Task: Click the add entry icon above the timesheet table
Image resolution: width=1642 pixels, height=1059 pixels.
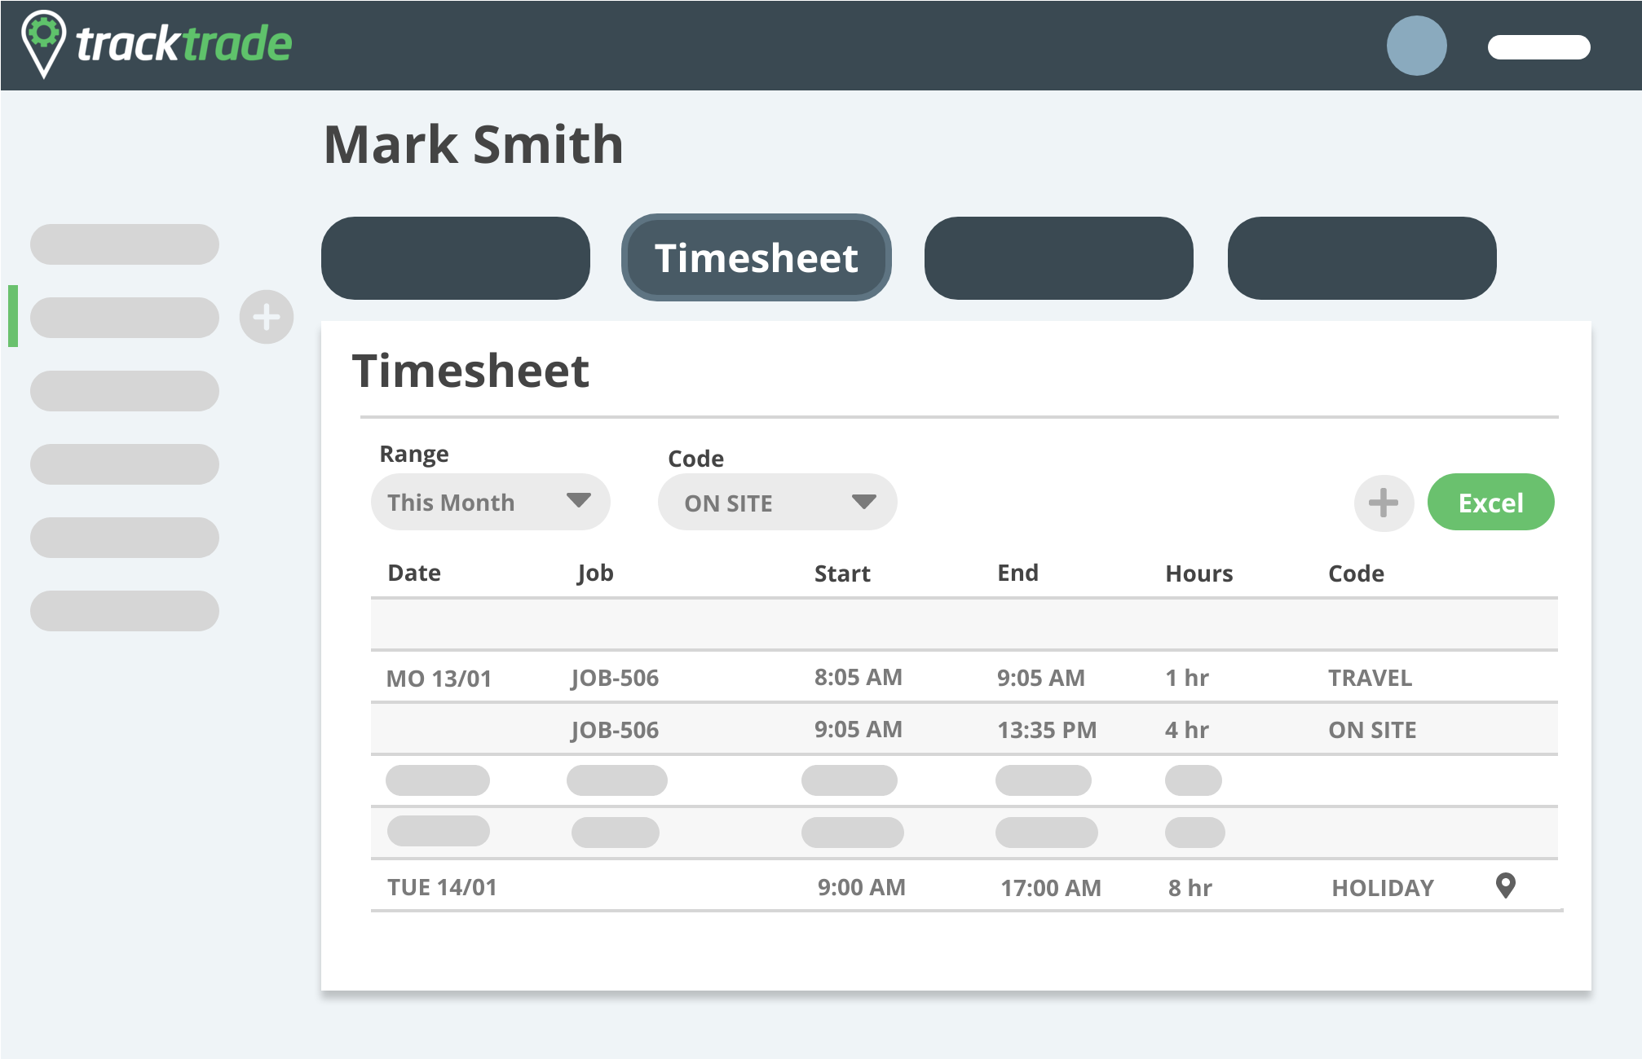Action: tap(1384, 503)
